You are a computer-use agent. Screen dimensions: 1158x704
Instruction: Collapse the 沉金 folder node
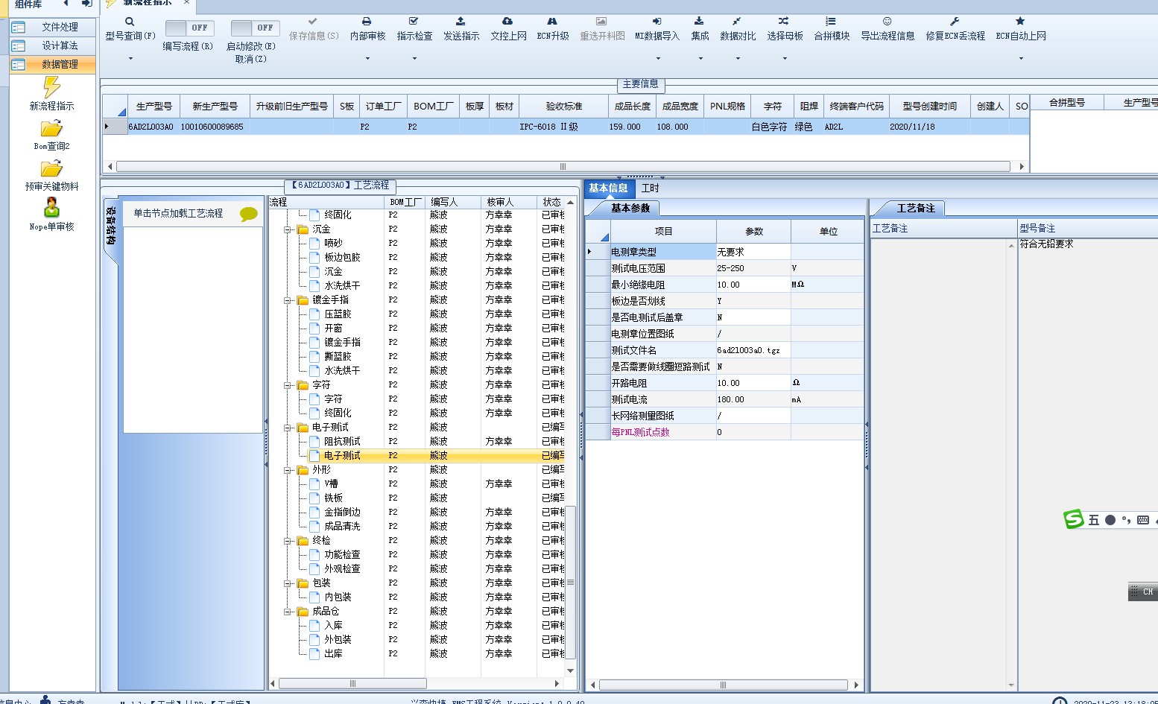point(288,229)
